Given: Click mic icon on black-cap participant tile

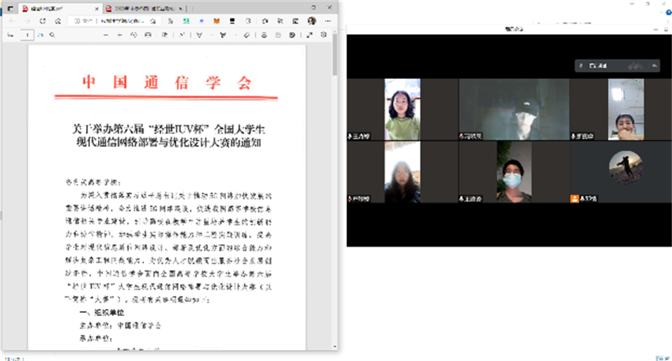Looking at the screenshot, I should pos(462,136).
